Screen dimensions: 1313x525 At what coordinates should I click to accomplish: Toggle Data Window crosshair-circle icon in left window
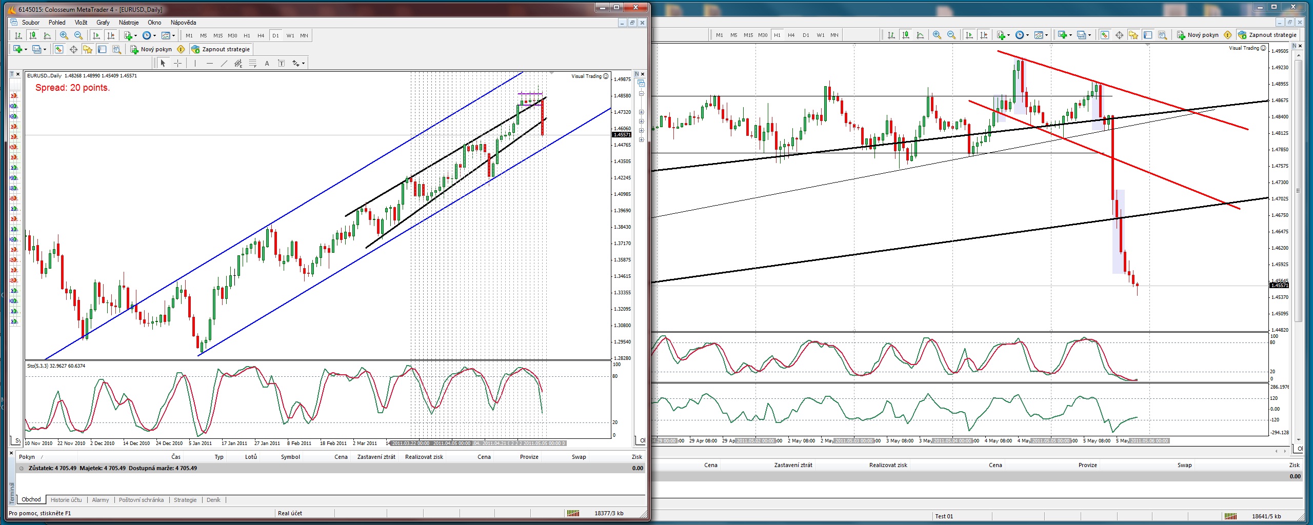[73, 49]
